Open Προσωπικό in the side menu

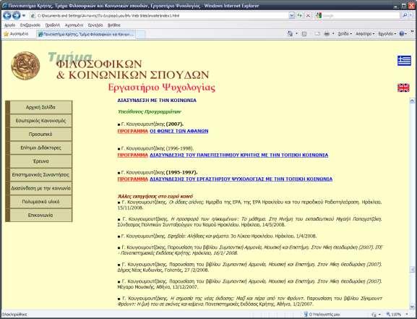tap(40, 135)
